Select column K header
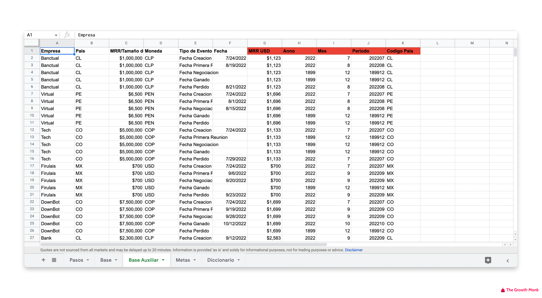 (403, 43)
